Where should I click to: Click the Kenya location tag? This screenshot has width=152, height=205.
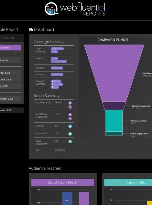[54, 52]
